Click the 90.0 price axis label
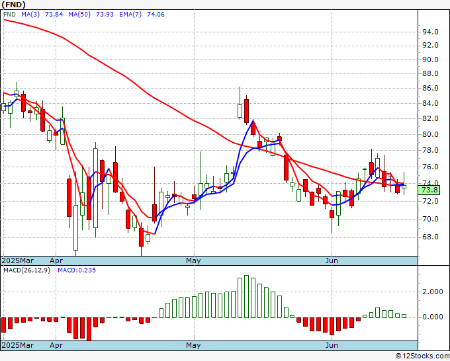450x361 pixels. tap(430, 60)
